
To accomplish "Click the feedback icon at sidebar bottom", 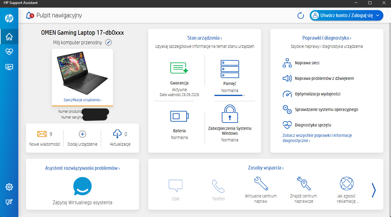I will pyautogui.click(x=9, y=202).
